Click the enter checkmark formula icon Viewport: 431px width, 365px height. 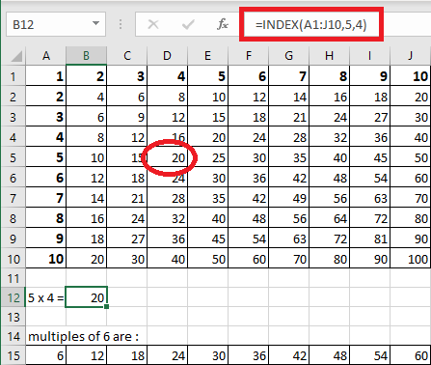[x=188, y=24]
